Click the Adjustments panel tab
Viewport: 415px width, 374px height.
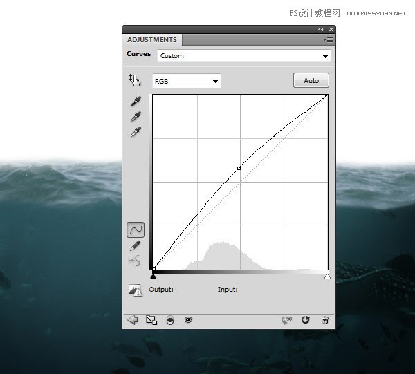coord(151,40)
